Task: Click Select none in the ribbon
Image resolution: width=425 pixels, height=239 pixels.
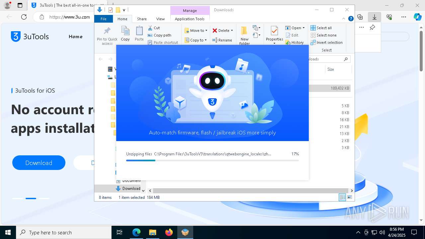Action: [x=324, y=35]
